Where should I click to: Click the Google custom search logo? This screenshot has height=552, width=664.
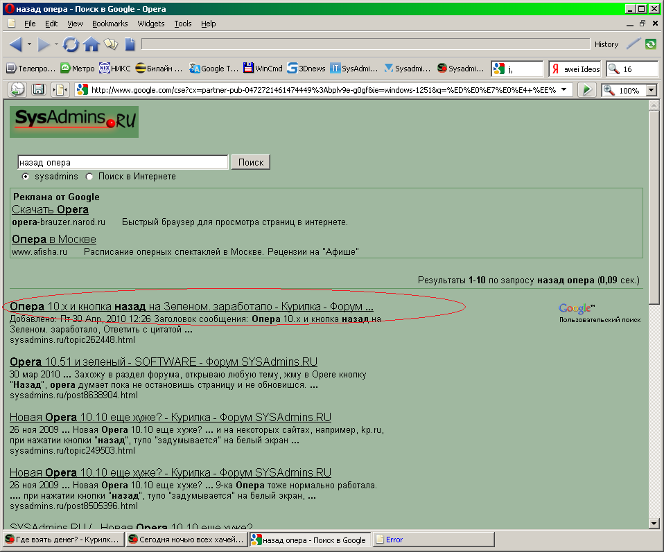577,308
